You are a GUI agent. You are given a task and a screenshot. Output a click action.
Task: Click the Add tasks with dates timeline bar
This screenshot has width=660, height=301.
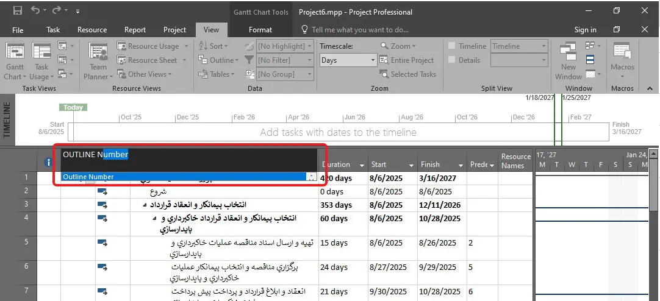(338, 132)
